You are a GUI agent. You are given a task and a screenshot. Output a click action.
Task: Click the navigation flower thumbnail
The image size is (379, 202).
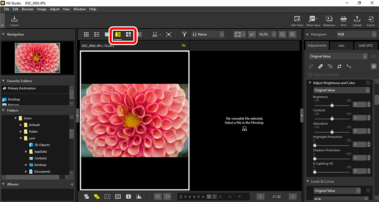click(x=37, y=58)
